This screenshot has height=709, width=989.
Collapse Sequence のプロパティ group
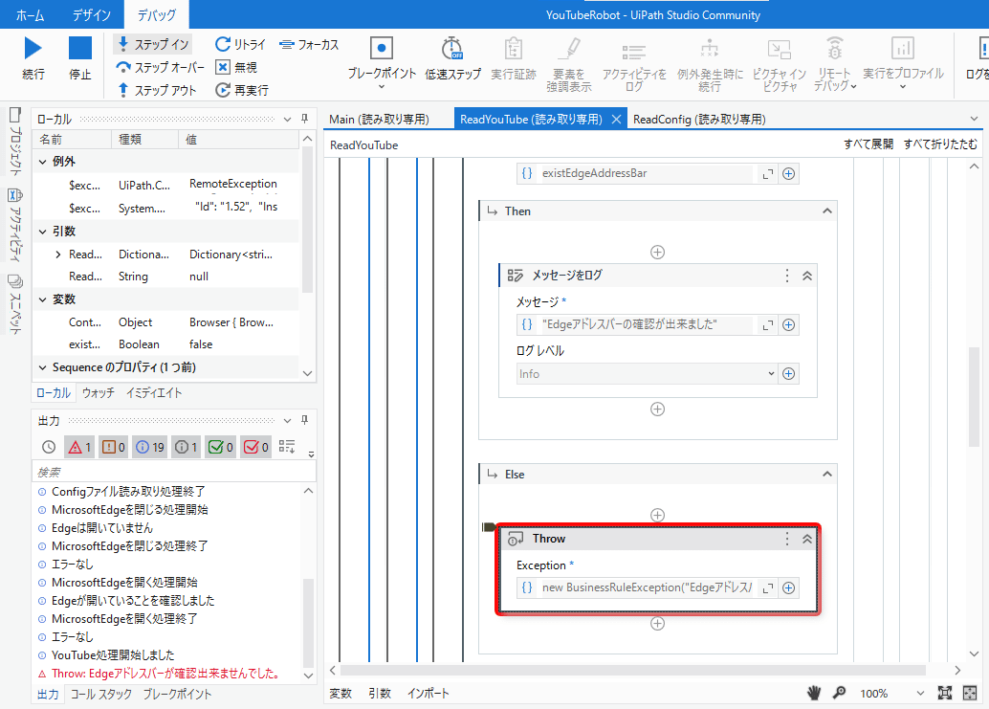[42, 367]
